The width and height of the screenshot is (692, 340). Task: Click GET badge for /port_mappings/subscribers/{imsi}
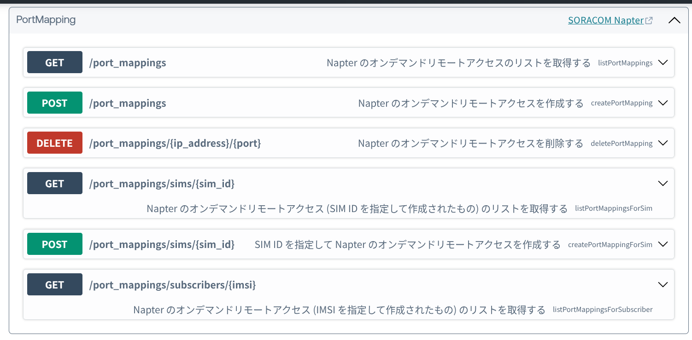pos(55,285)
